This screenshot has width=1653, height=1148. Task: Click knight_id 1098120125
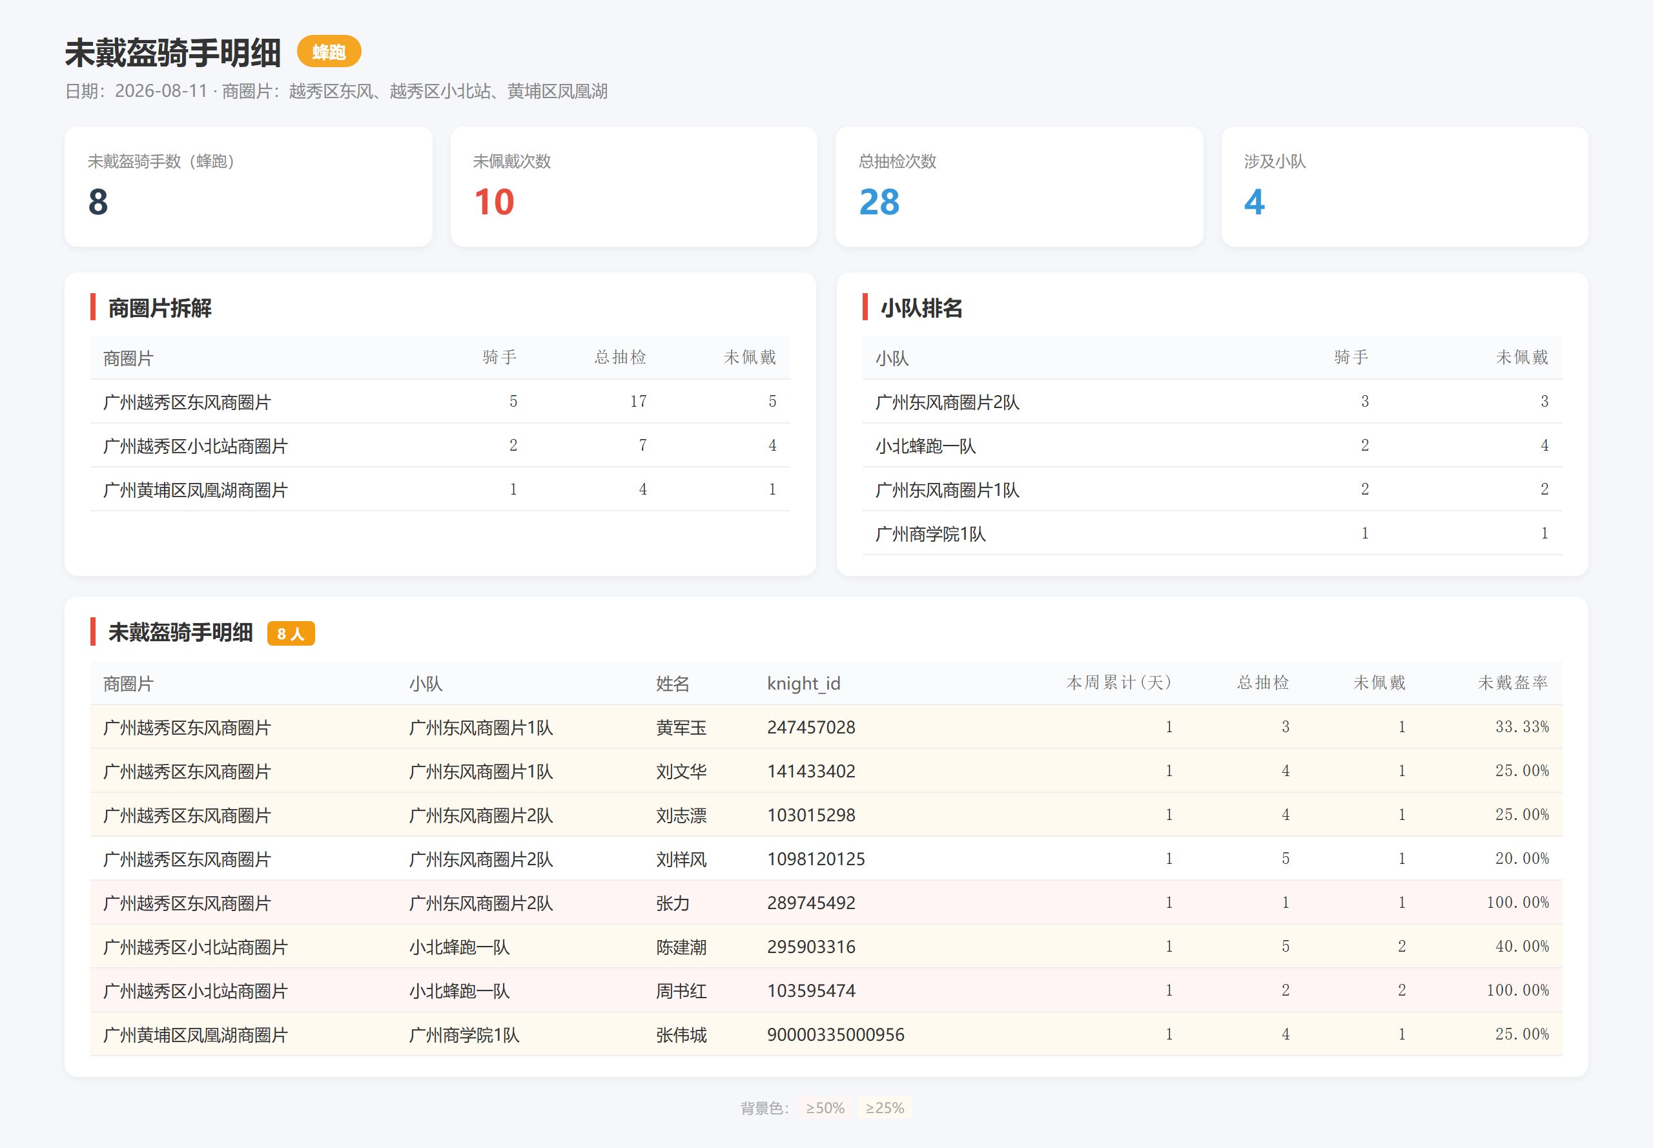click(x=816, y=859)
